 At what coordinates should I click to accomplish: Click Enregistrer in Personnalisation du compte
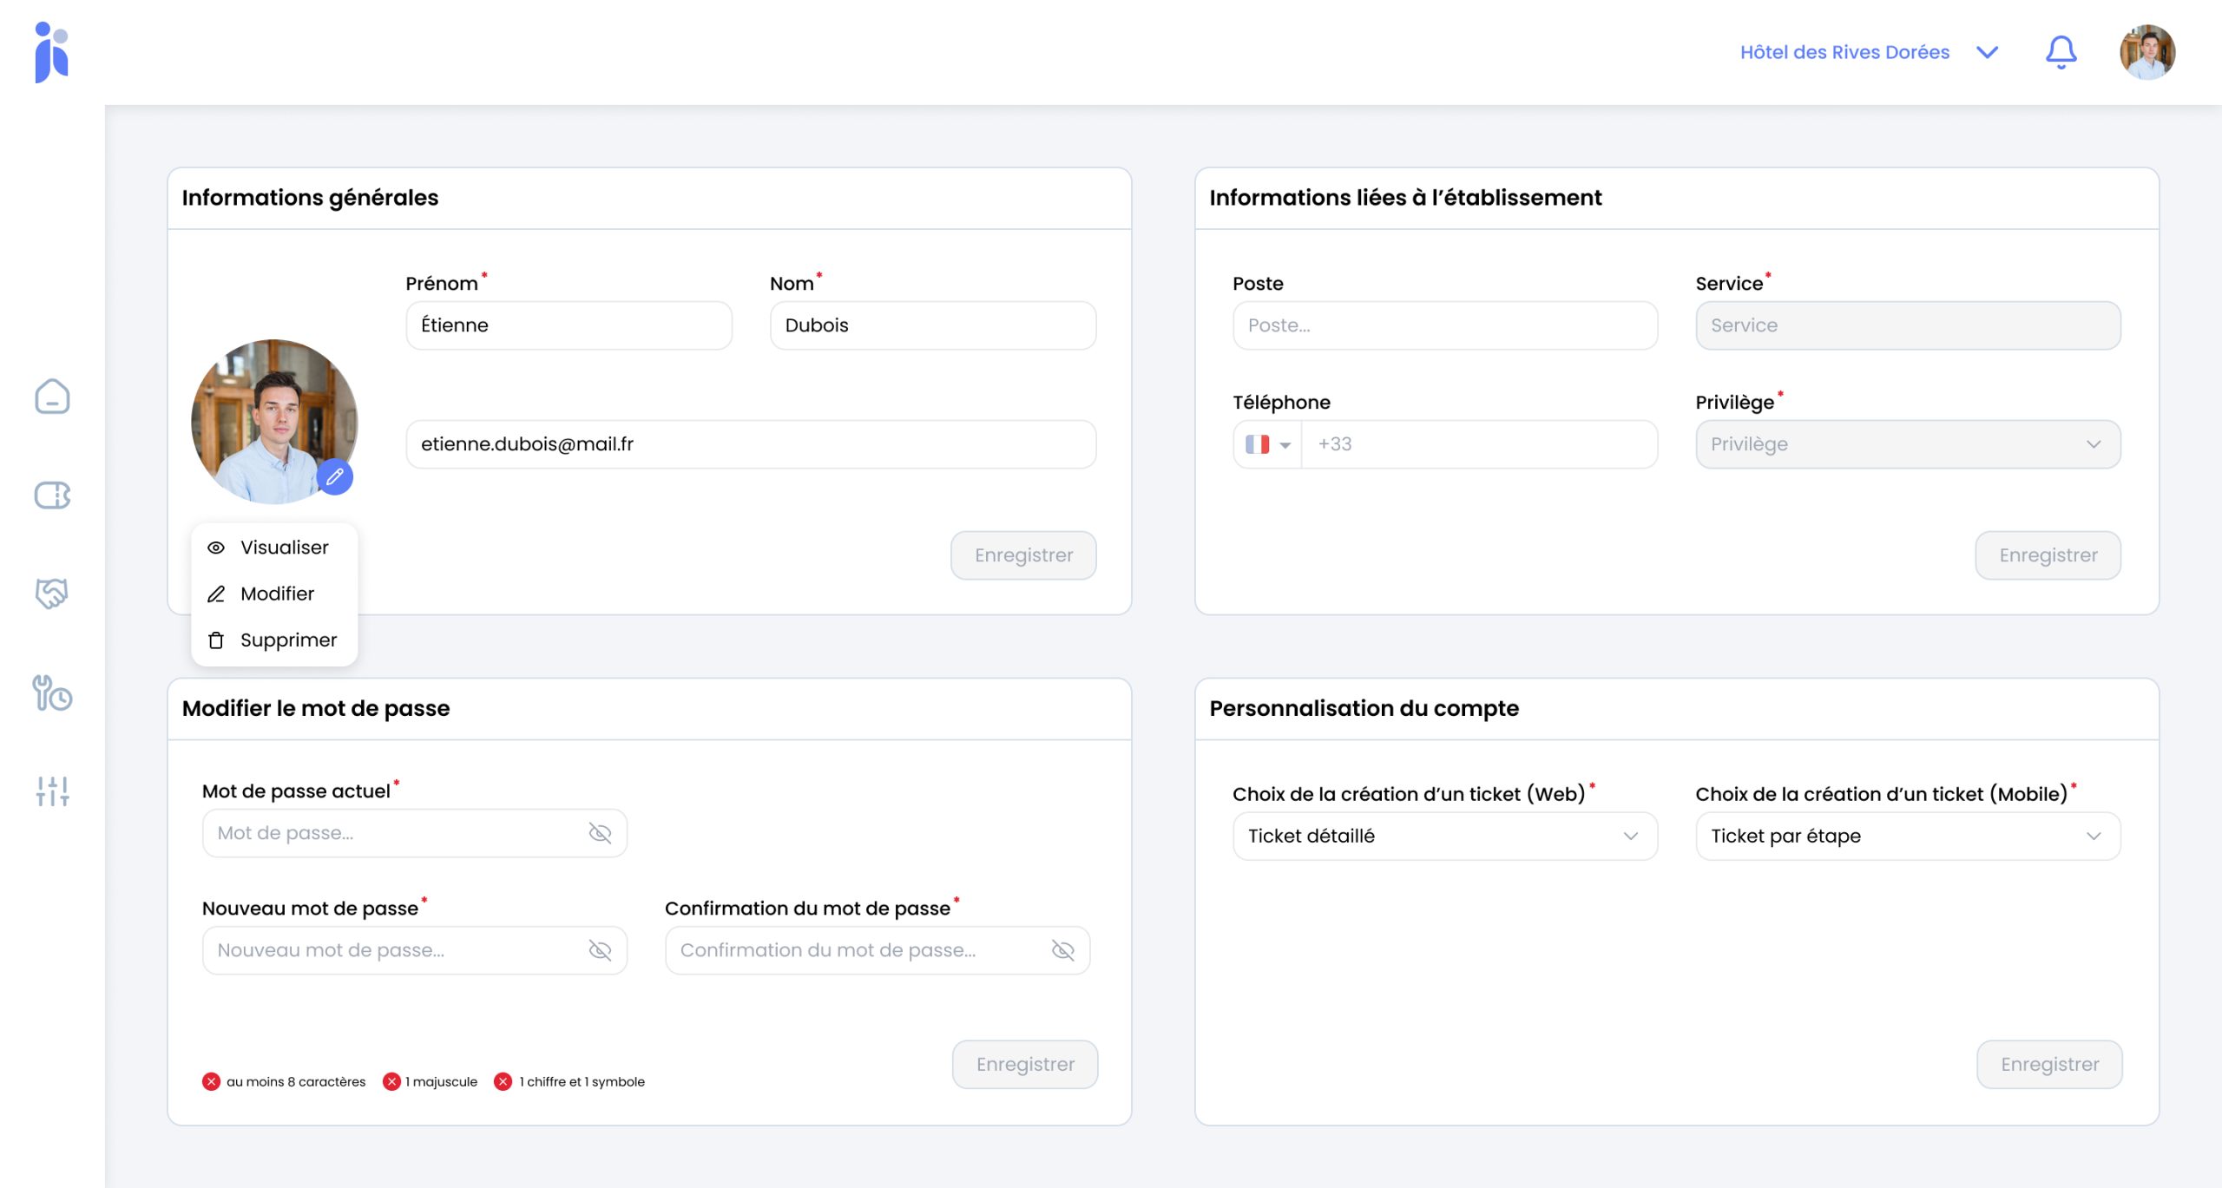(2048, 1064)
